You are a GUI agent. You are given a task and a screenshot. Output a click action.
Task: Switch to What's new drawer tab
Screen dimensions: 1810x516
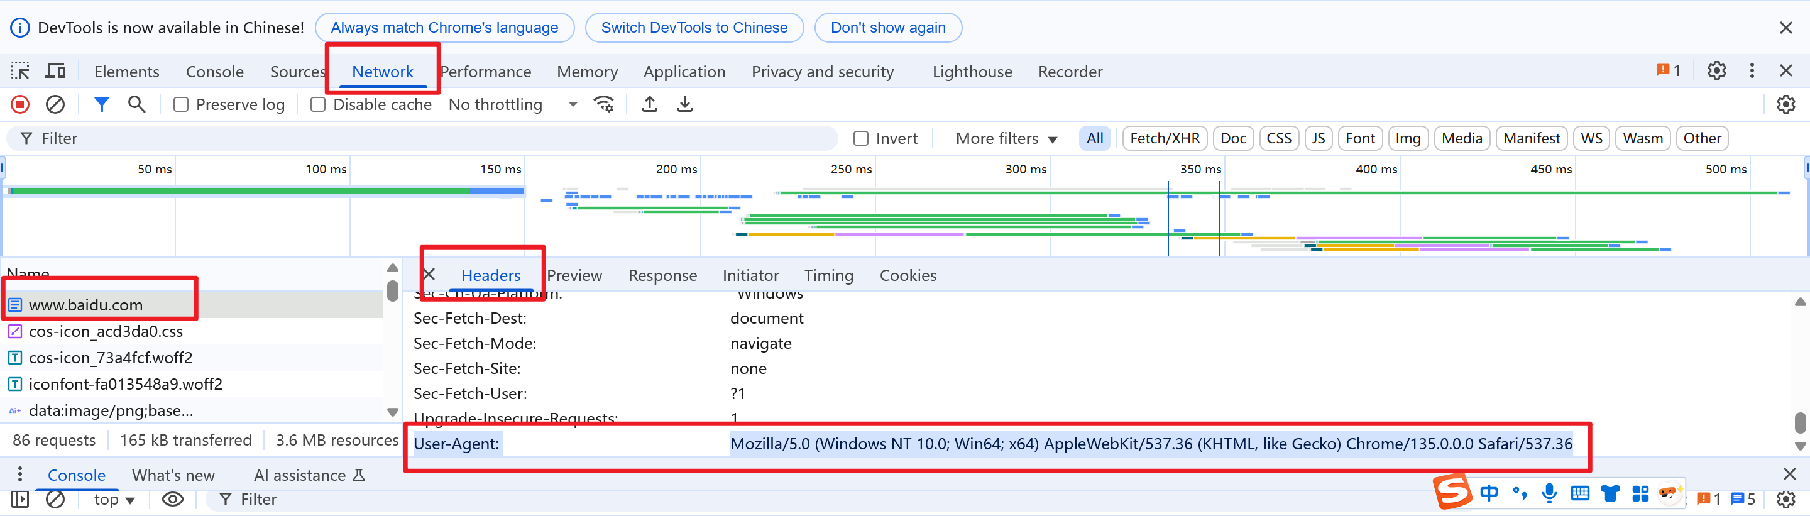coord(173,475)
